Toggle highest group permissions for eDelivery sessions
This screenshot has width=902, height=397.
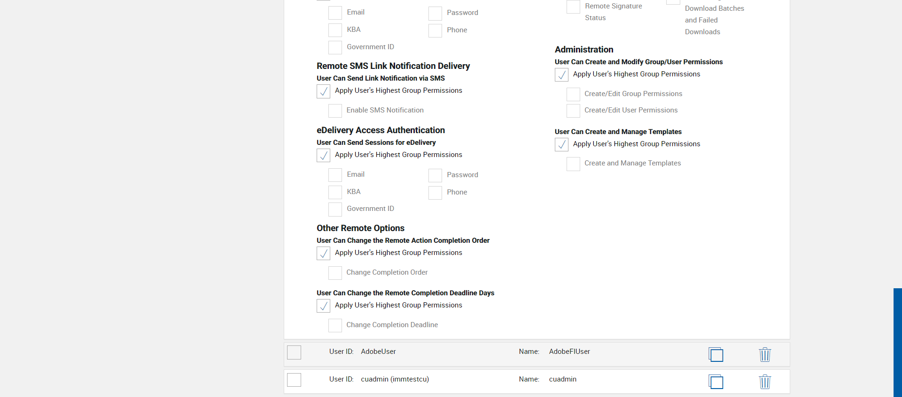[323, 155]
